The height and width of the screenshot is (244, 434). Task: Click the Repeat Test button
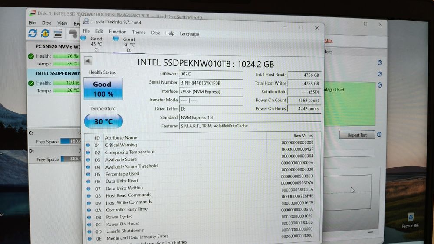click(357, 135)
